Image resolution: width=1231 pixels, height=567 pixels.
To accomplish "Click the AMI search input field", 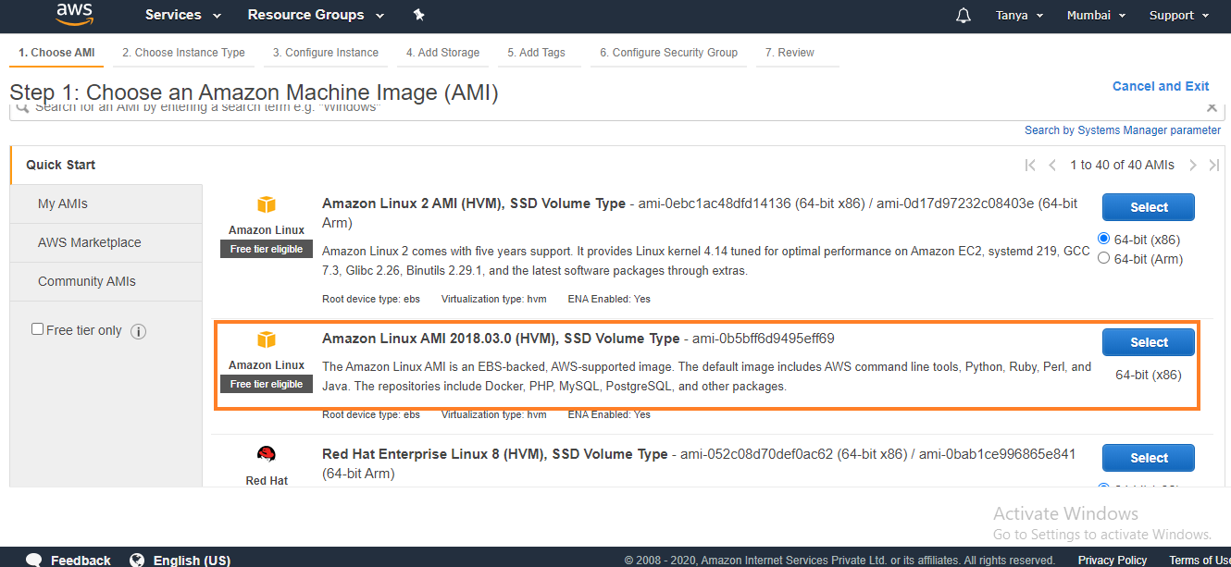I will (x=555, y=108).
